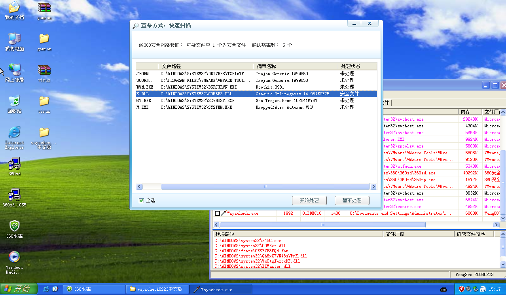Toggle the 全选 select-all checkbox

click(x=141, y=200)
